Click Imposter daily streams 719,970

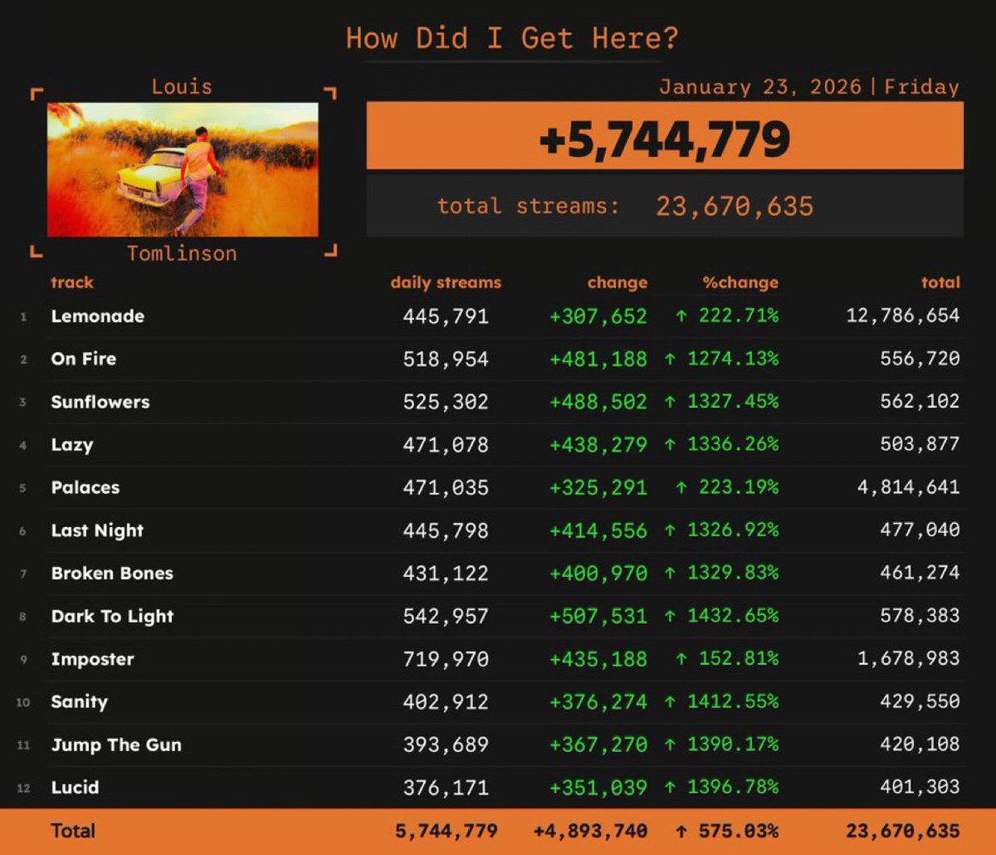coord(446,659)
